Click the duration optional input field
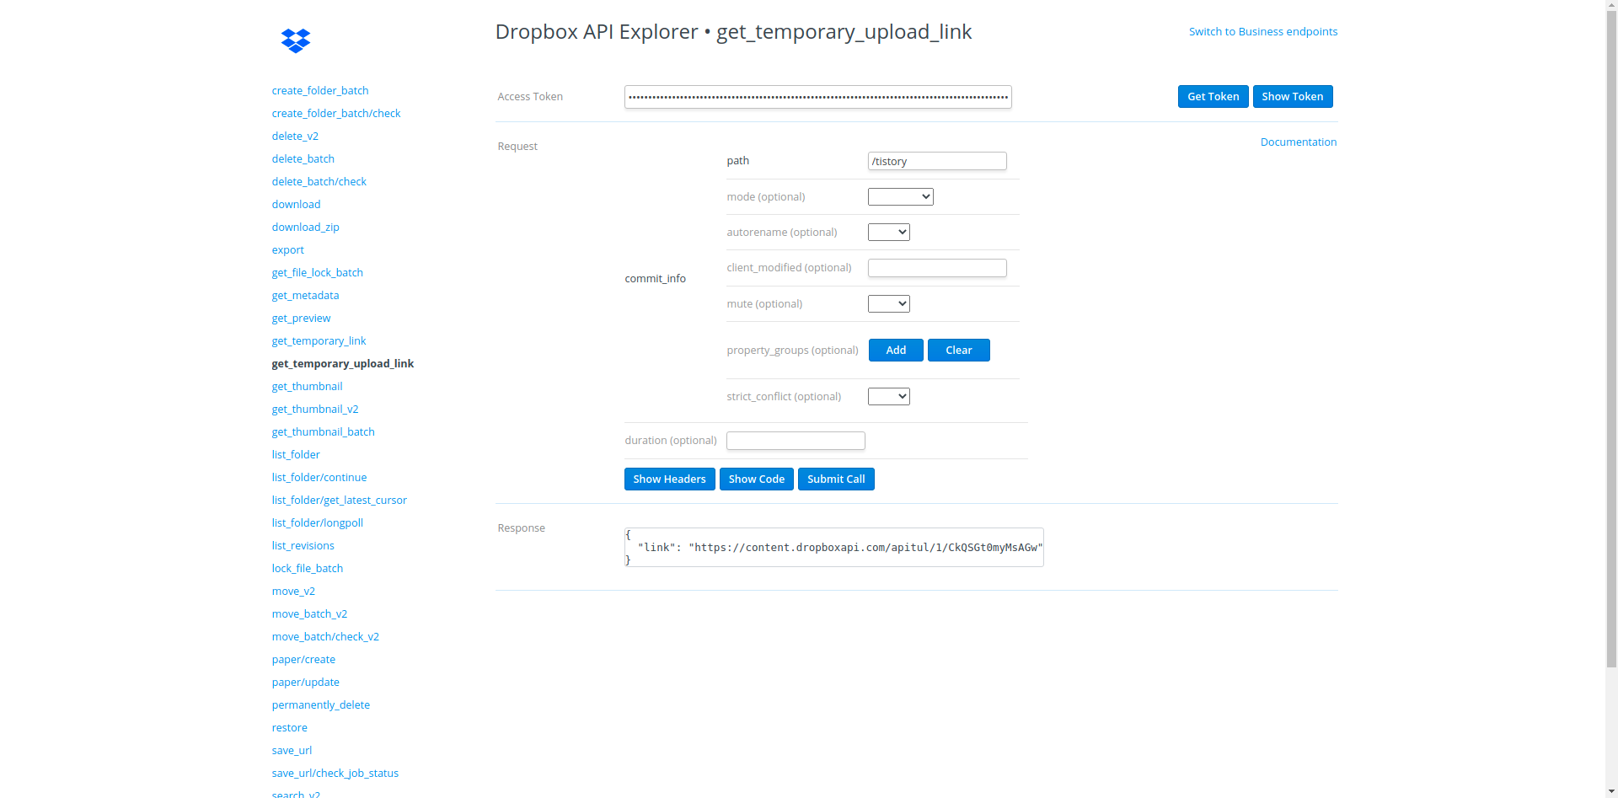This screenshot has height=798, width=1618. coord(796,441)
